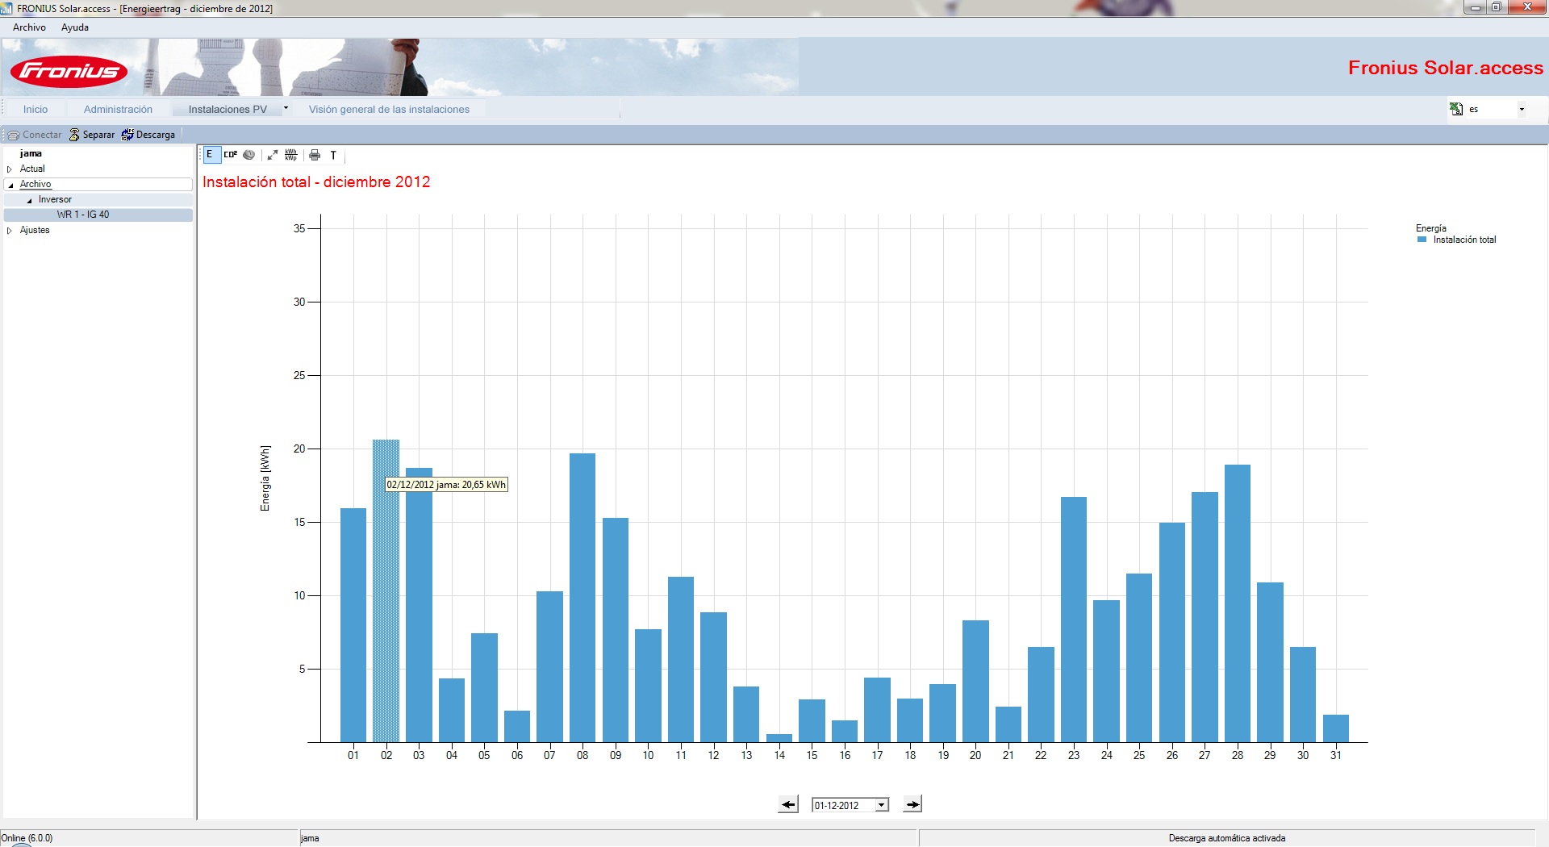
Task: Open the Administración tab
Action: pyautogui.click(x=118, y=109)
